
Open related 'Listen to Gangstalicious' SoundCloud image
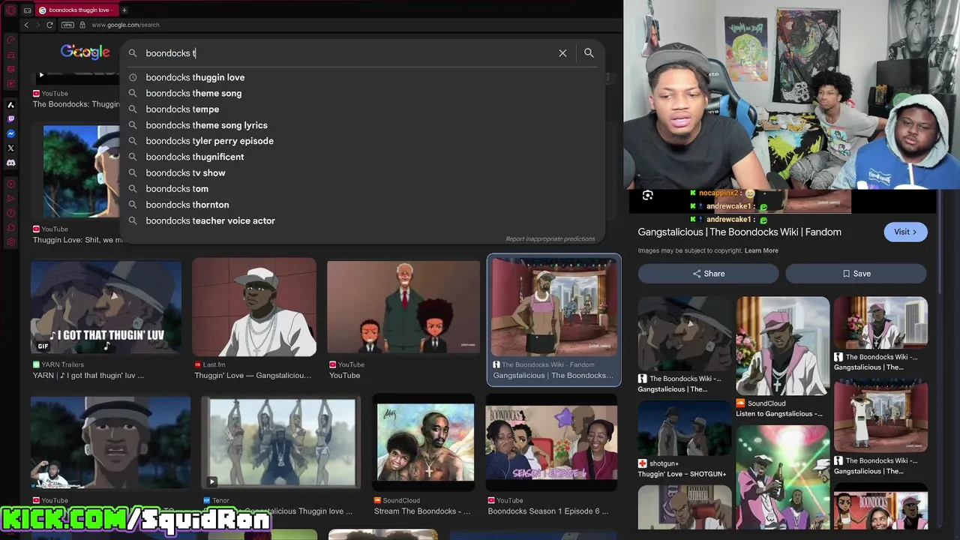pos(782,346)
